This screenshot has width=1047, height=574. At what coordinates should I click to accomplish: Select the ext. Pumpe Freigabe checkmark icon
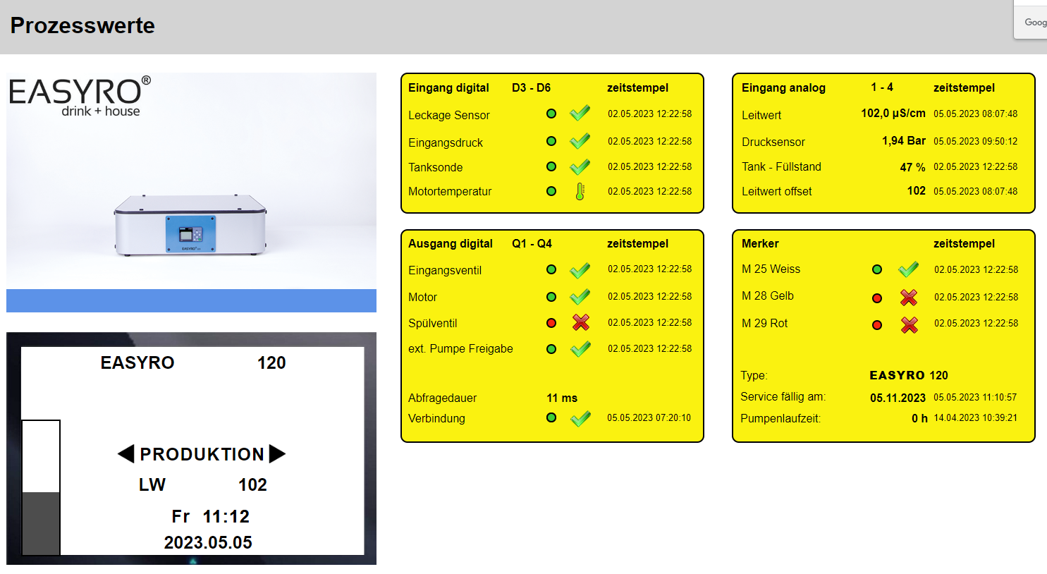pos(580,348)
